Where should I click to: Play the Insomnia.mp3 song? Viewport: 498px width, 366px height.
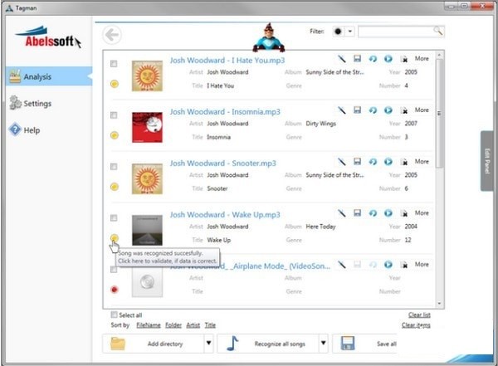[388, 110]
